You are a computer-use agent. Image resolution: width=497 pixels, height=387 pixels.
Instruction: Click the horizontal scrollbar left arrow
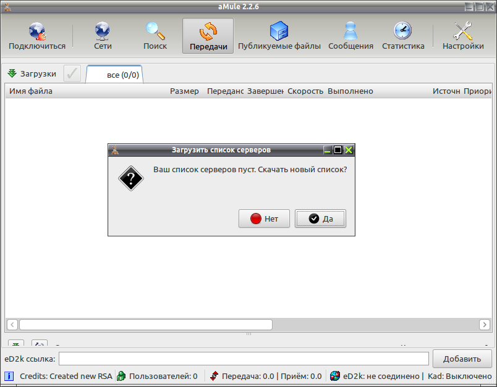point(12,324)
